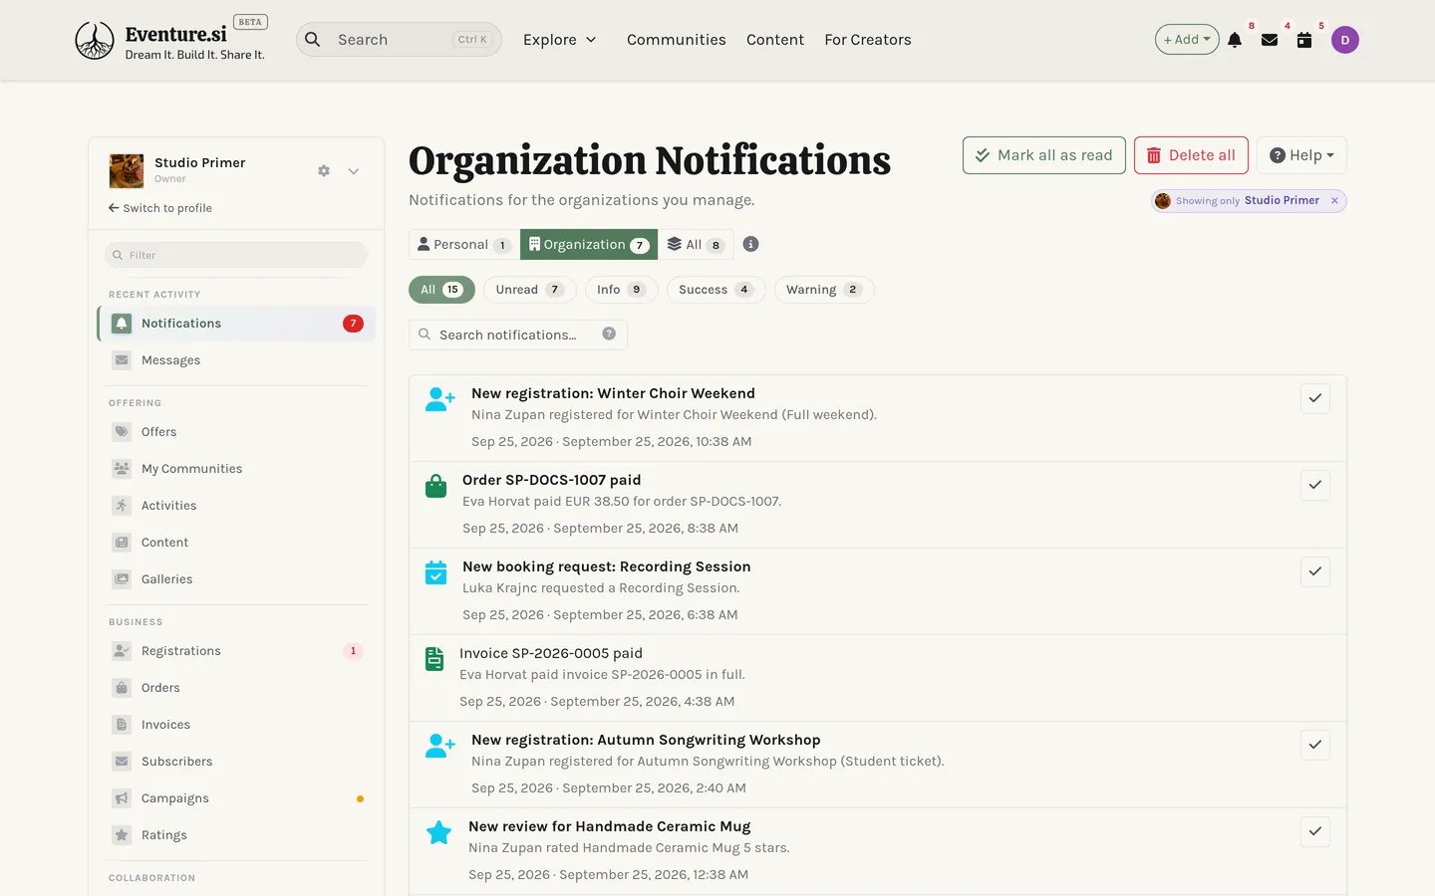This screenshot has height=896, width=1435.
Task: Open the calendar icon in header
Action: [1304, 40]
